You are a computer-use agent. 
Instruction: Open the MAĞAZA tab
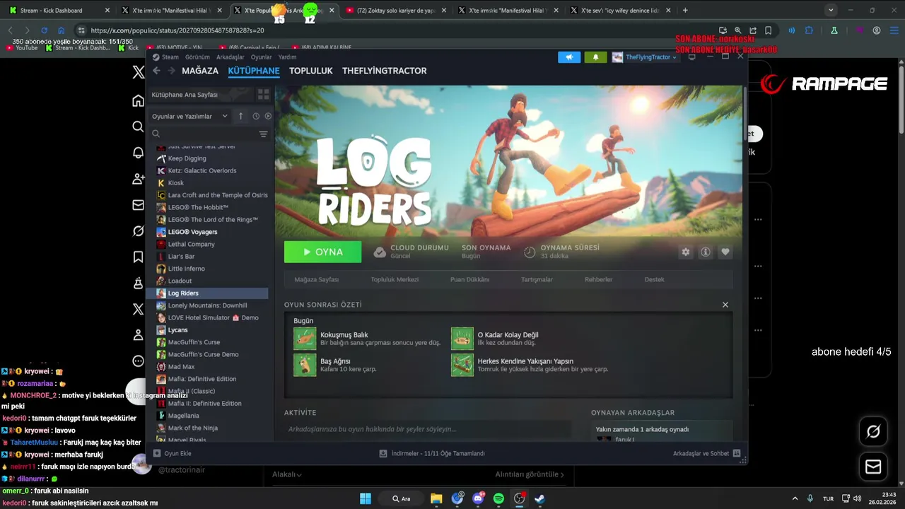[x=200, y=71]
